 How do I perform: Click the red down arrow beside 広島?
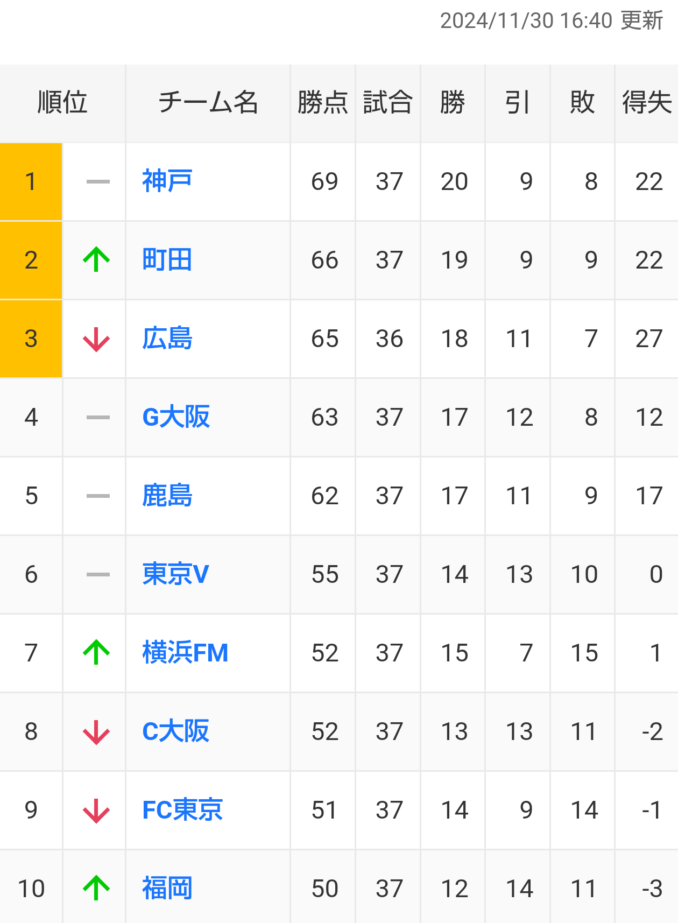tap(97, 339)
